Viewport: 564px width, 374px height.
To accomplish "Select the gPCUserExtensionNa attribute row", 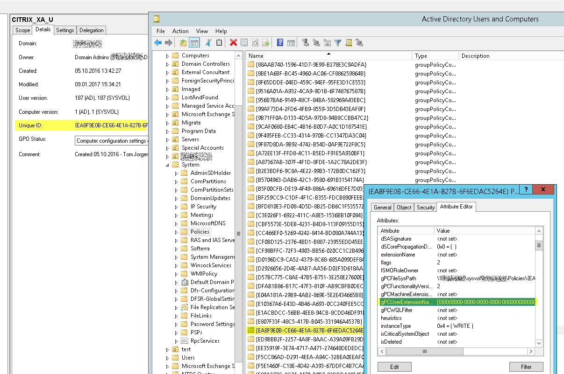I will tap(420, 302).
